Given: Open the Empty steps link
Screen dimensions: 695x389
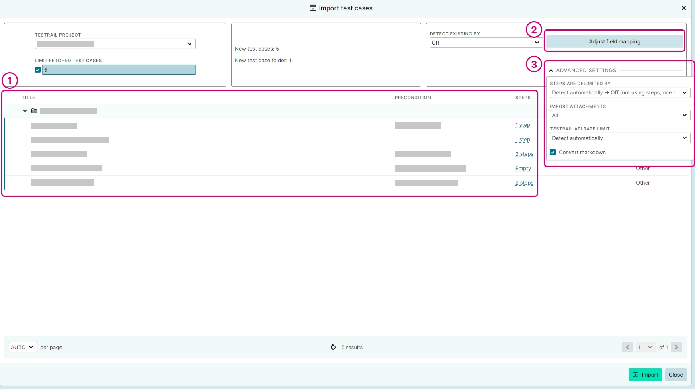Looking at the screenshot, I should [523, 169].
